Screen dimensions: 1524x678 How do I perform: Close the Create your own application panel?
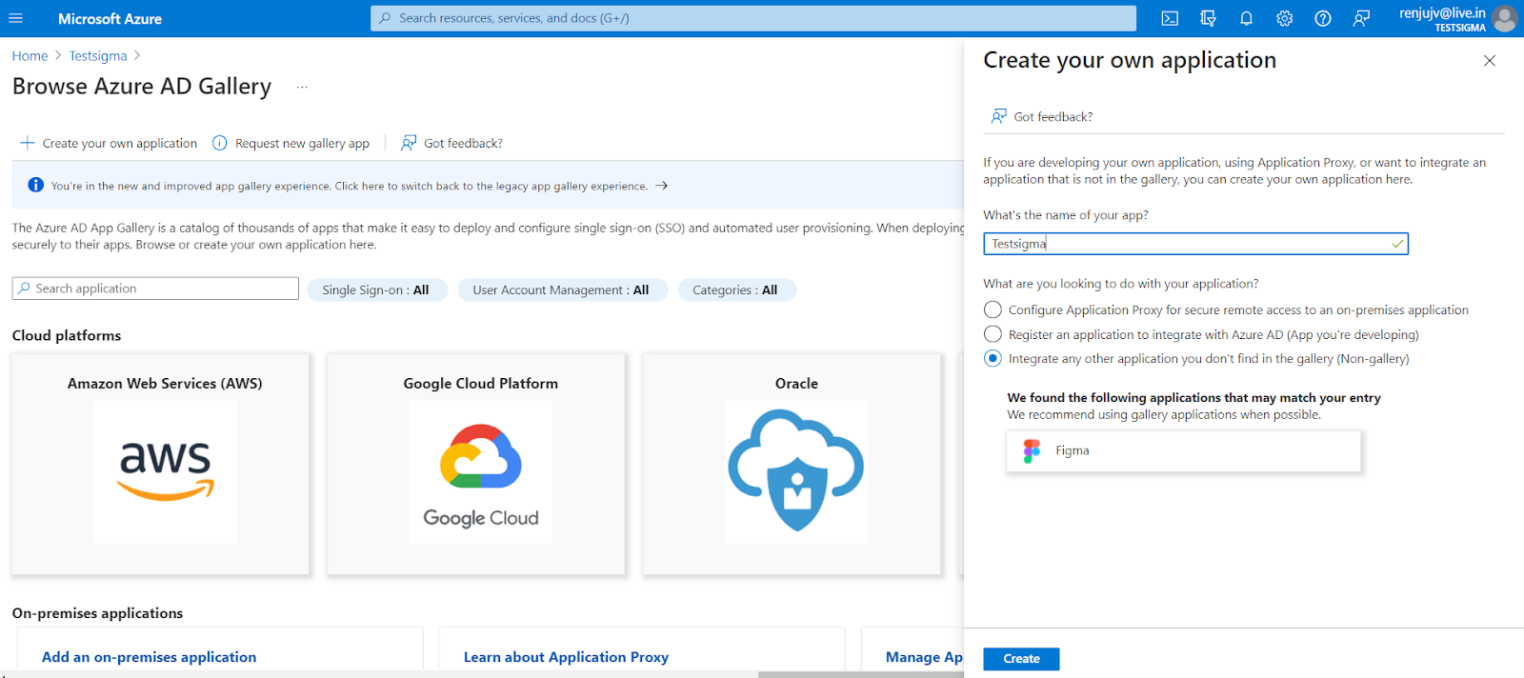[x=1490, y=61]
